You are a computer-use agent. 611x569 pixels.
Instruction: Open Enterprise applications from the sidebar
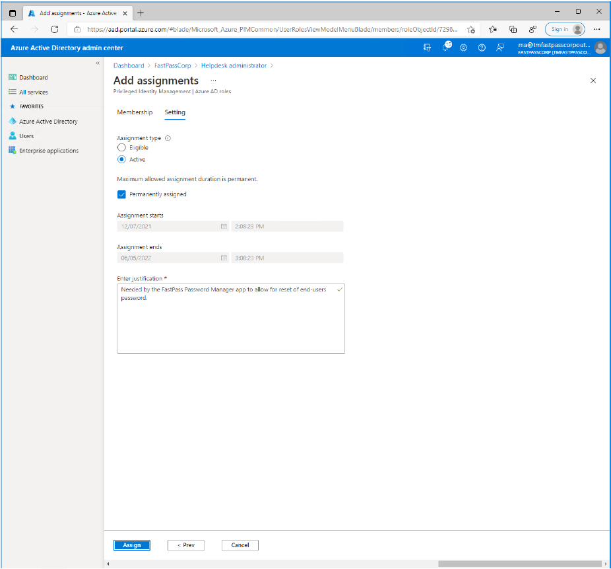point(48,151)
